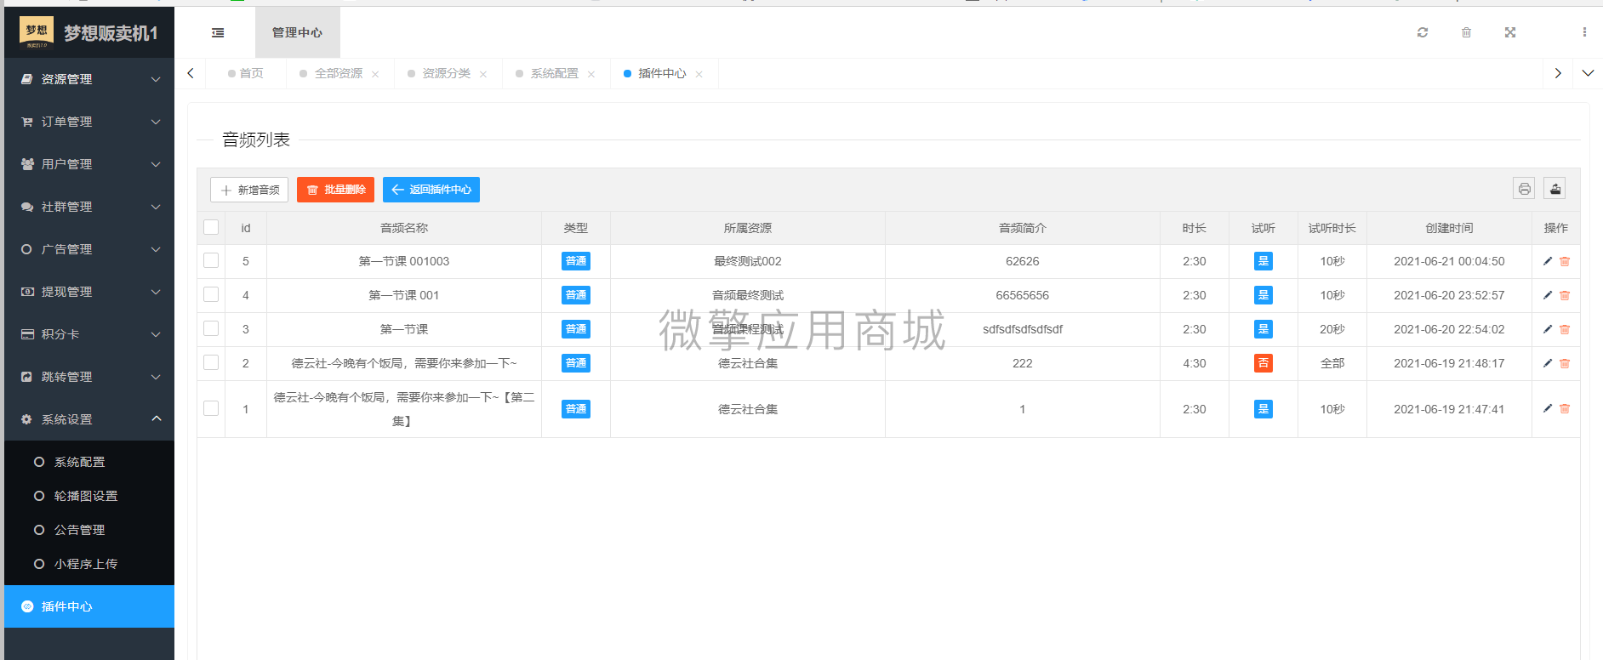The image size is (1603, 660).
Task: Expand the 积分卡 sidebar menu
Action: pyautogui.click(x=89, y=334)
